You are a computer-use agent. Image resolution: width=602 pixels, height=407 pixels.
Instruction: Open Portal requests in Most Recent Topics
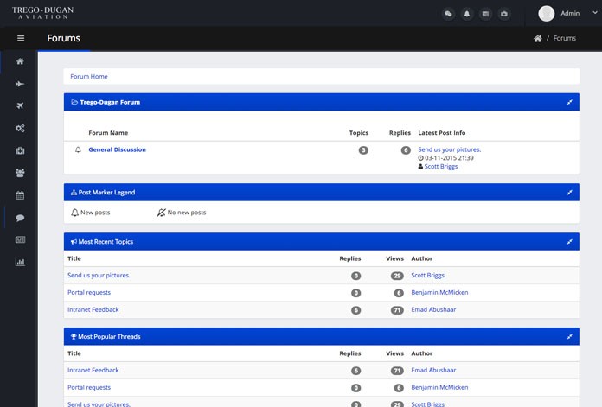89,292
